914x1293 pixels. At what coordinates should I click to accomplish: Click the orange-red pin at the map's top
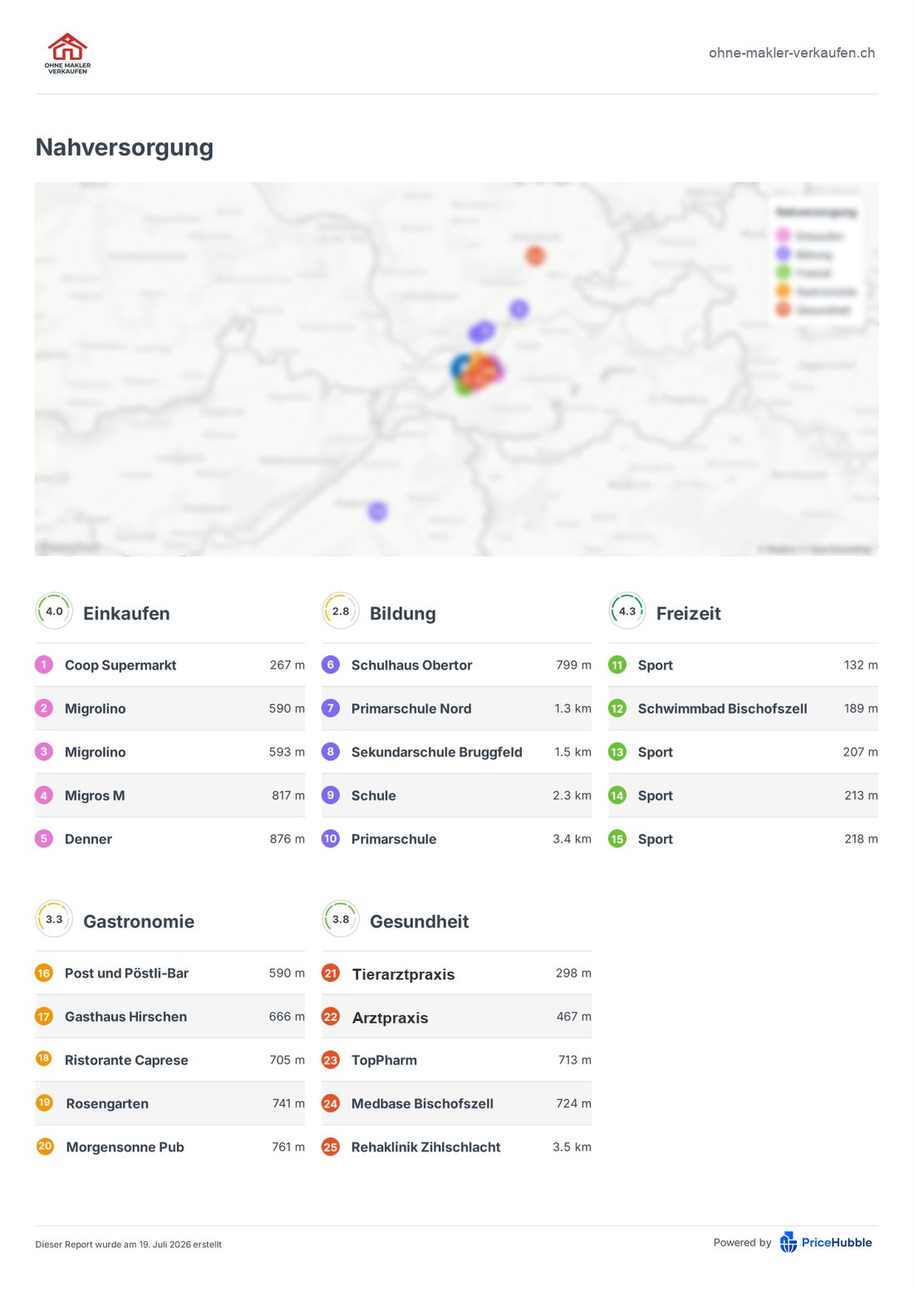pyautogui.click(x=535, y=256)
